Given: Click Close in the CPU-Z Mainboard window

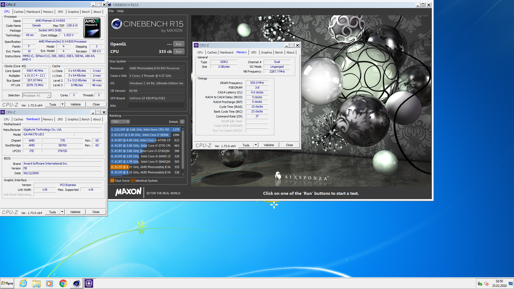Looking at the screenshot, I should [96, 212].
